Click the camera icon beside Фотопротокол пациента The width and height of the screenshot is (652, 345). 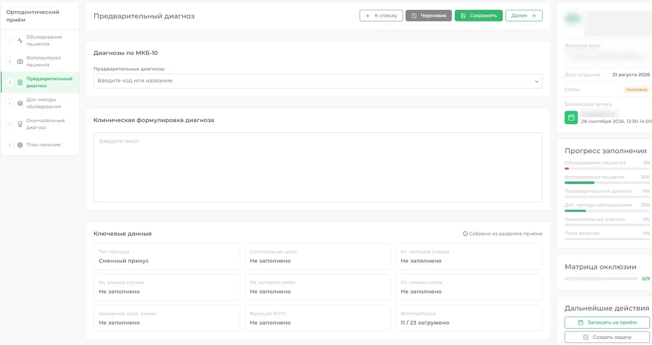click(x=20, y=61)
